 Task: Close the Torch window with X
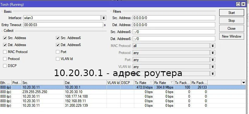click(243, 4)
